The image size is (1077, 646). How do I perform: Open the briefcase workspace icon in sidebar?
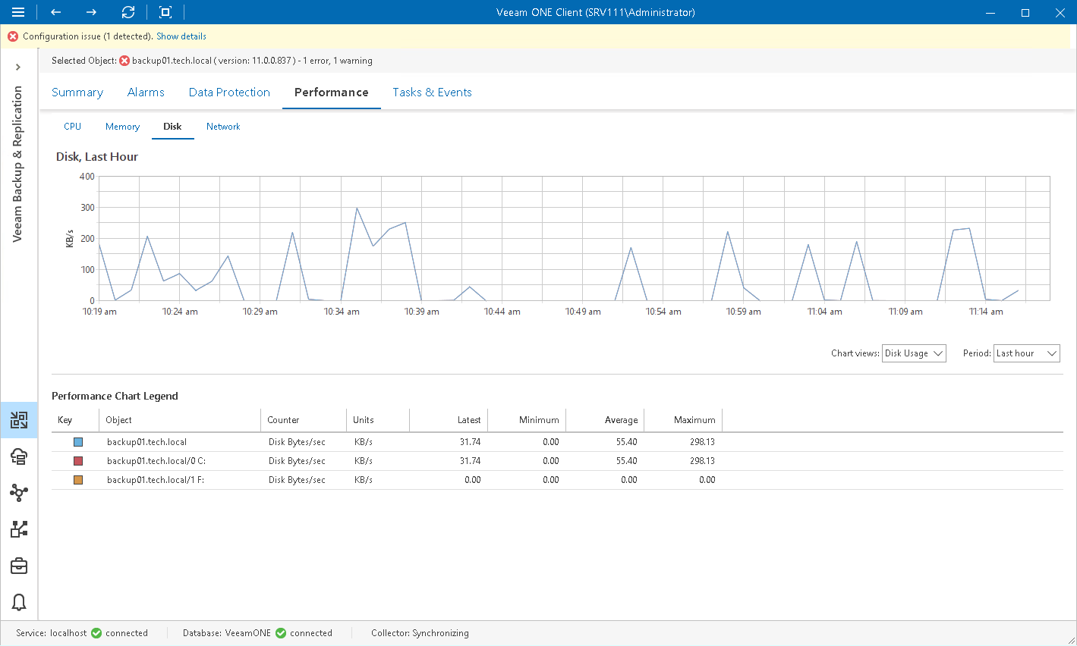coord(19,566)
